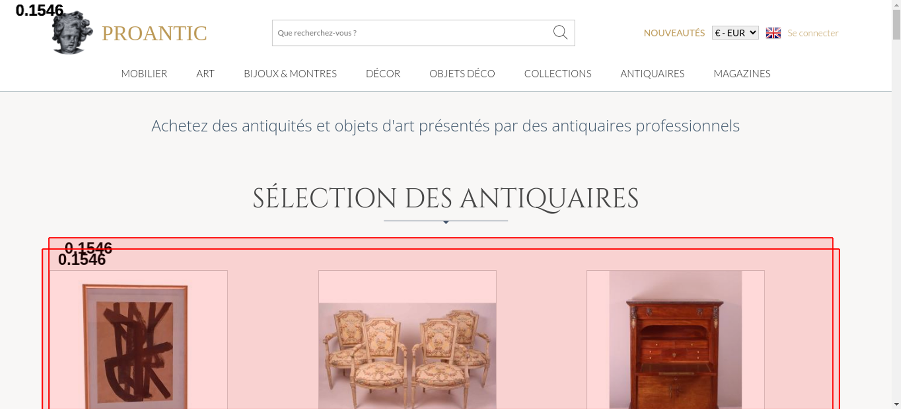Click the PROANTIC brand name text
The height and width of the screenshot is (409, 901).
tap(155, 33)
